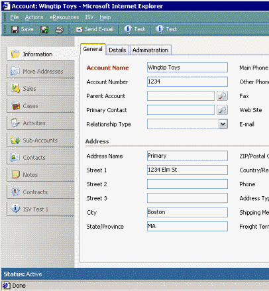Click the Information folder icon
The image size is (269, 291).
pyautogui.click(x=15, y=54)
